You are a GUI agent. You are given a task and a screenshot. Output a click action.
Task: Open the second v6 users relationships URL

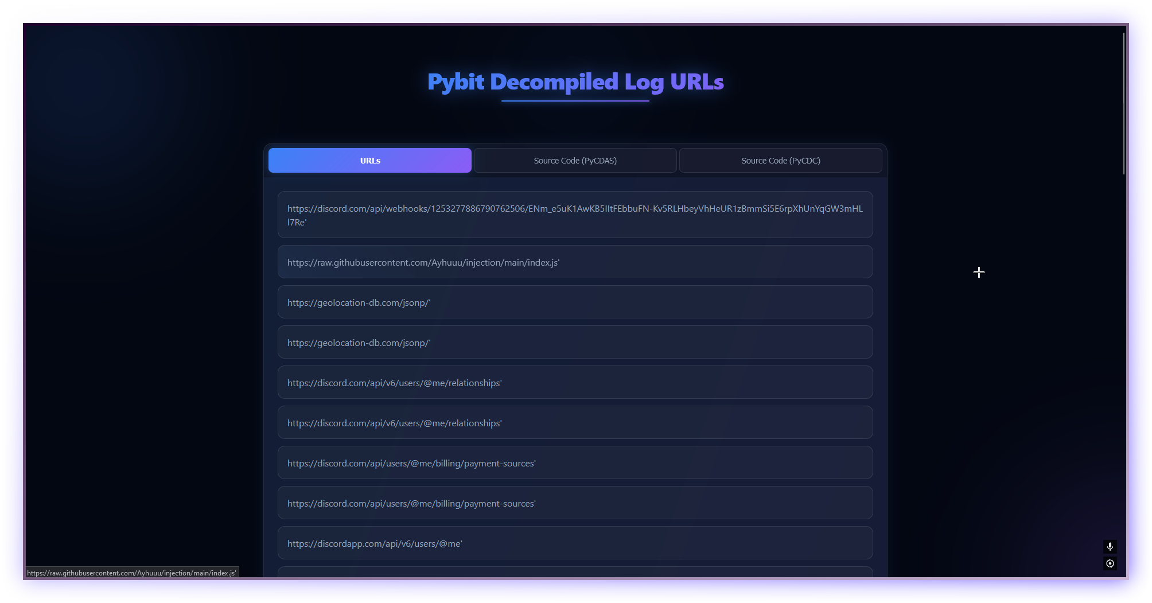(x=575, y=423)
